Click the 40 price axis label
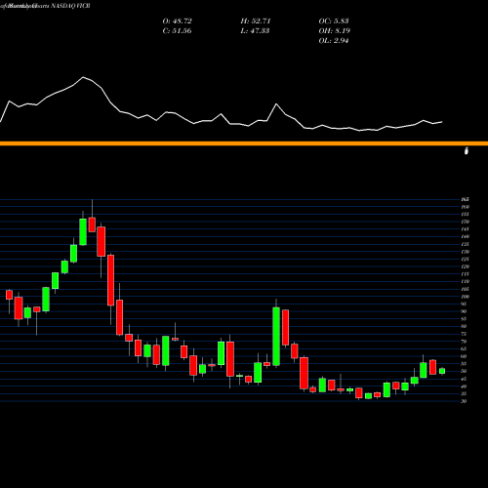 [464, 386]
